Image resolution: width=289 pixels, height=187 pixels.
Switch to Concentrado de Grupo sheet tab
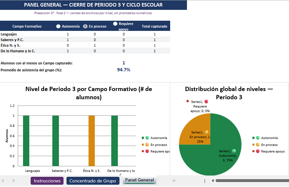pyautogui.click(x=93, y=181)
